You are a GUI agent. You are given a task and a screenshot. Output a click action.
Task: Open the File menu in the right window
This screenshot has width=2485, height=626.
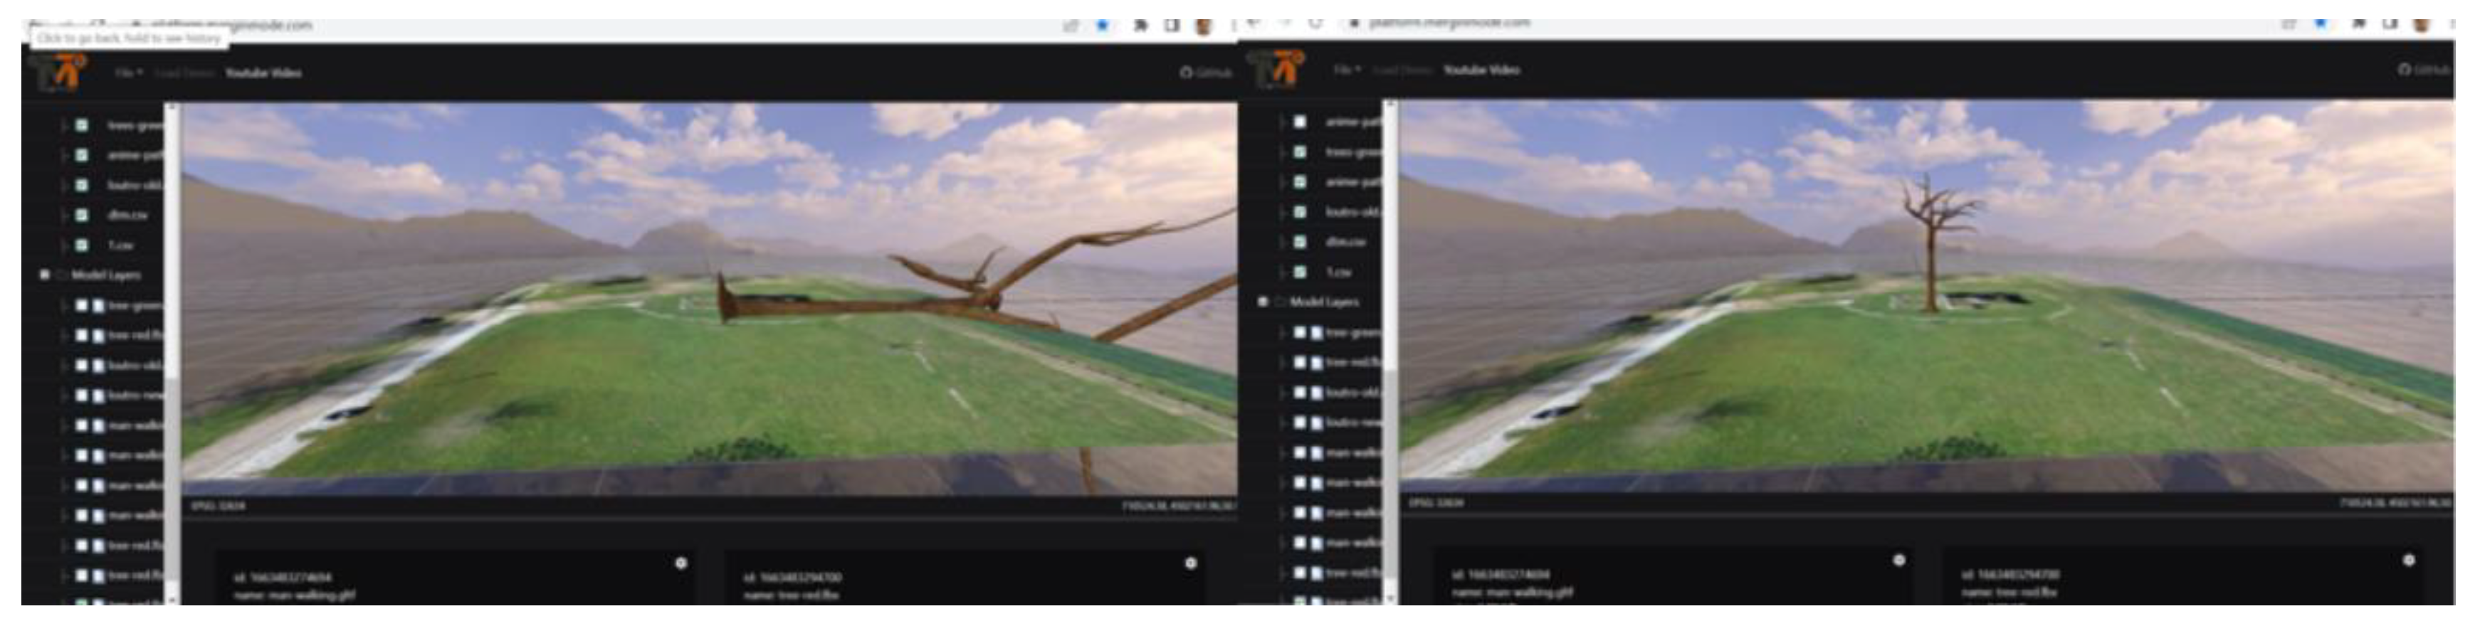click(x=1346, y=70)
